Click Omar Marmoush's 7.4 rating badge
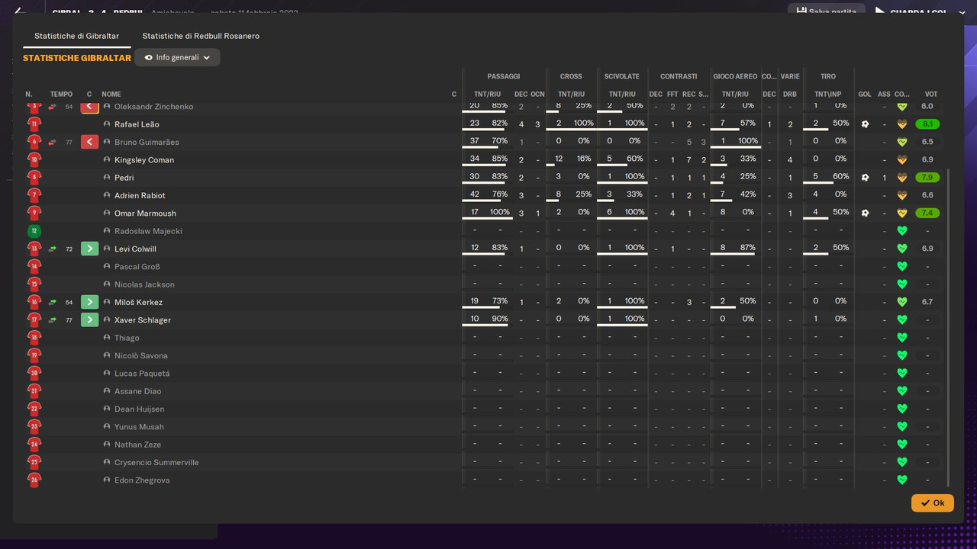This screenshot has width=977, height=549. (x=927, y=213)
